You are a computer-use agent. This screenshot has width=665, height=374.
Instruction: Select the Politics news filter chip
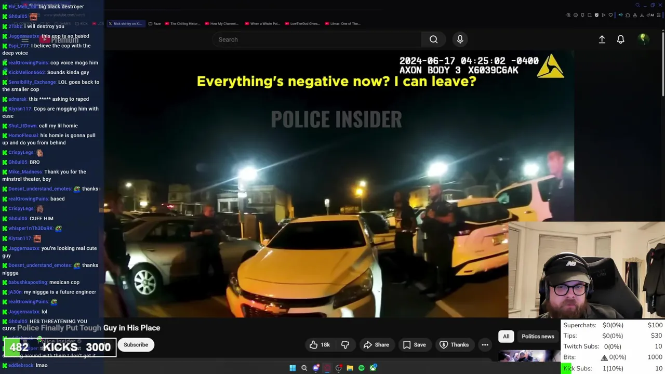pos(538,336)
